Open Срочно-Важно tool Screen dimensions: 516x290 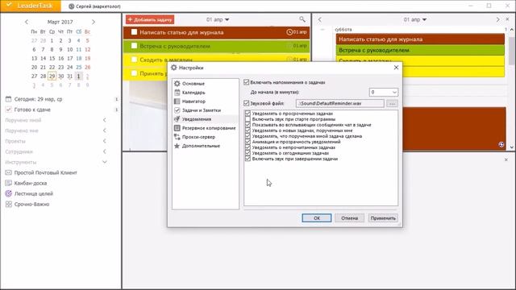(31, 204)
